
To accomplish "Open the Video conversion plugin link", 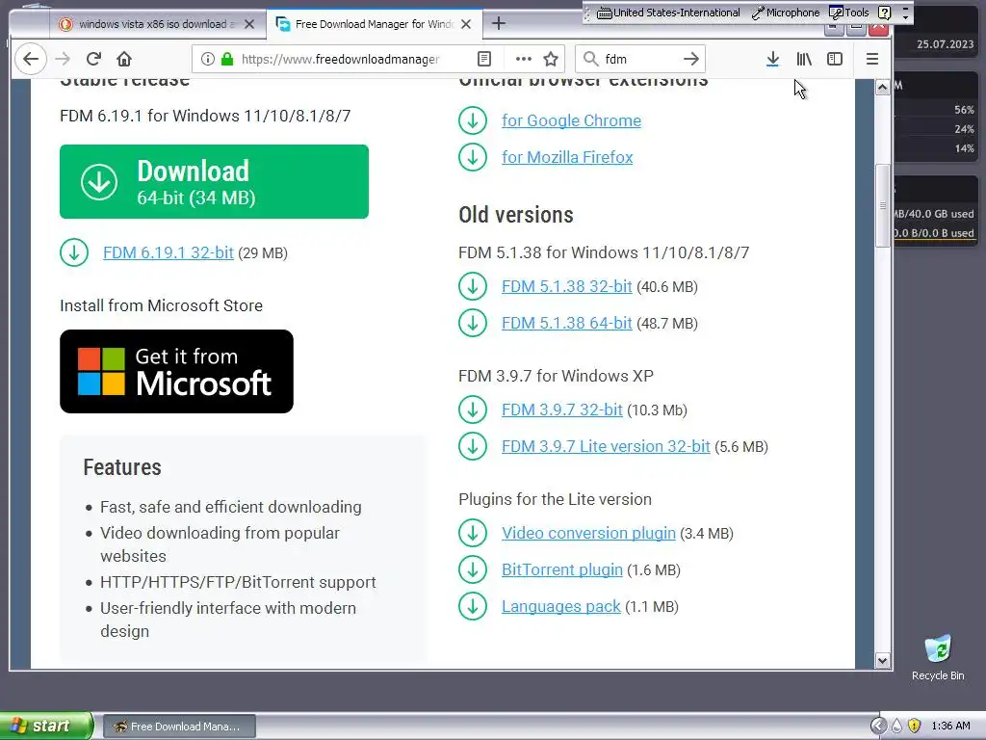I will click(588, 533).
